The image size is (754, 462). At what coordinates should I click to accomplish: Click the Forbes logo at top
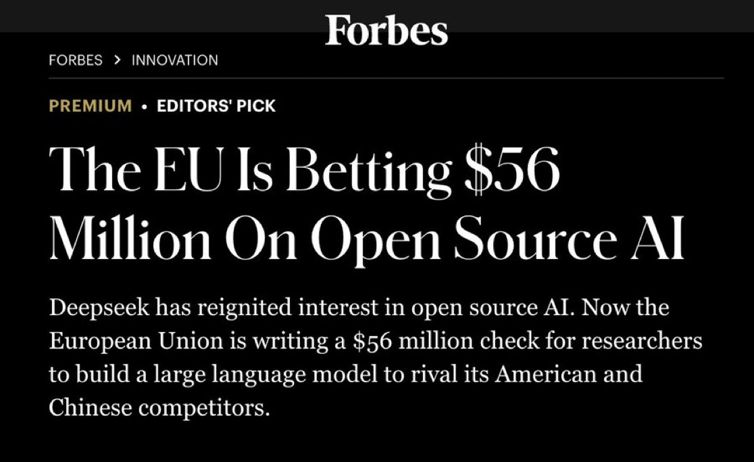[x=386, y=30]
